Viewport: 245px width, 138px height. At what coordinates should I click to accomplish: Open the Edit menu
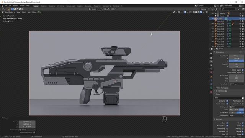click(x=10, y=6)
